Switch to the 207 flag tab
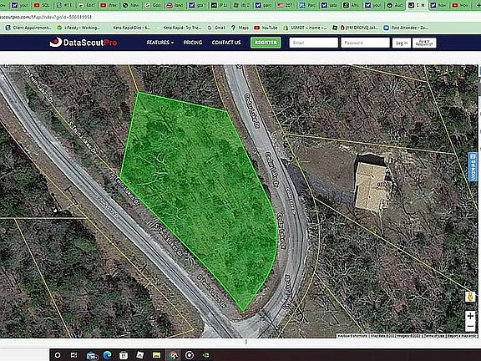481x361 pixels. coord(286,5)
